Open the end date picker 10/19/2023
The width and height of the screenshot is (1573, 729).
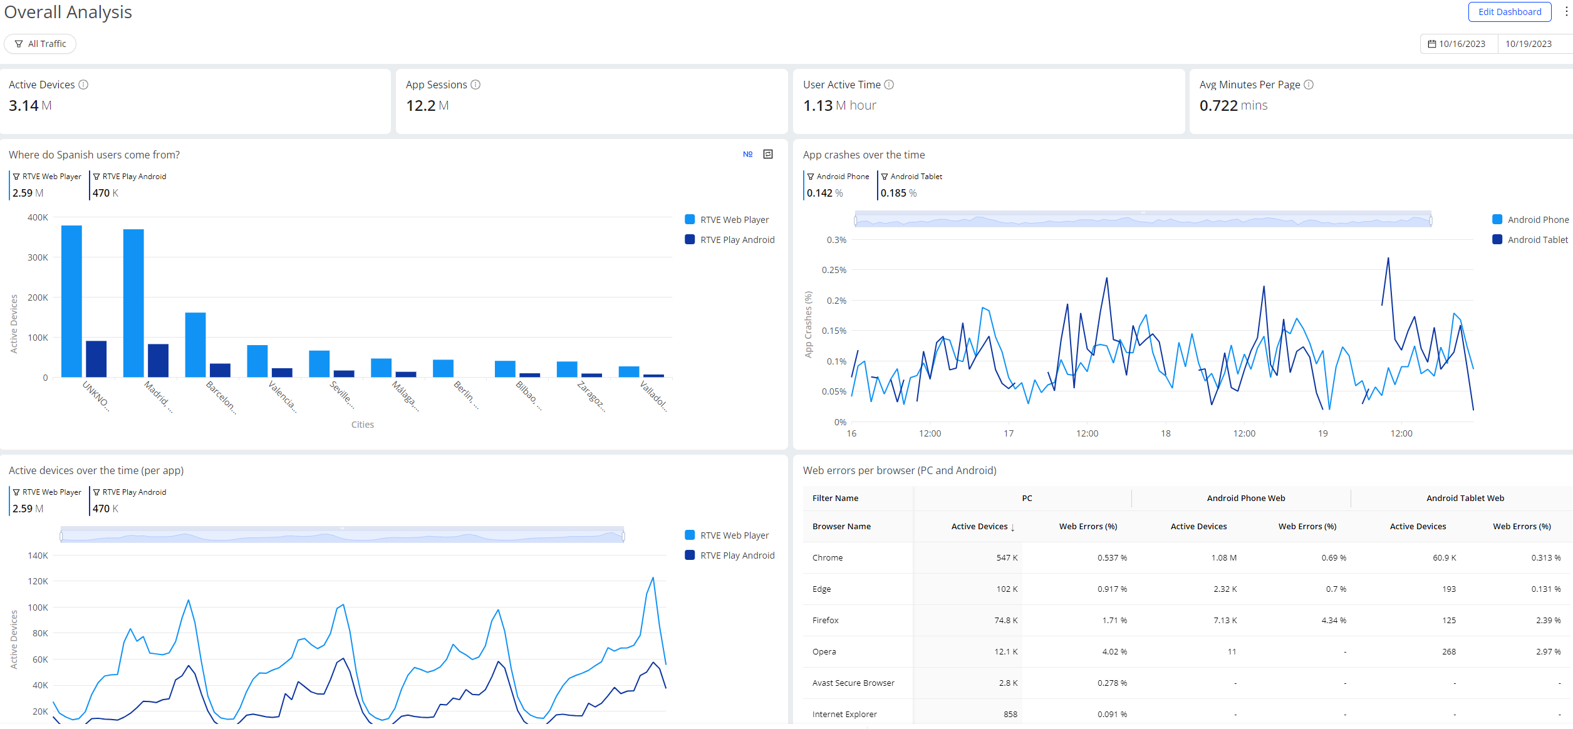coord(1528,44)
